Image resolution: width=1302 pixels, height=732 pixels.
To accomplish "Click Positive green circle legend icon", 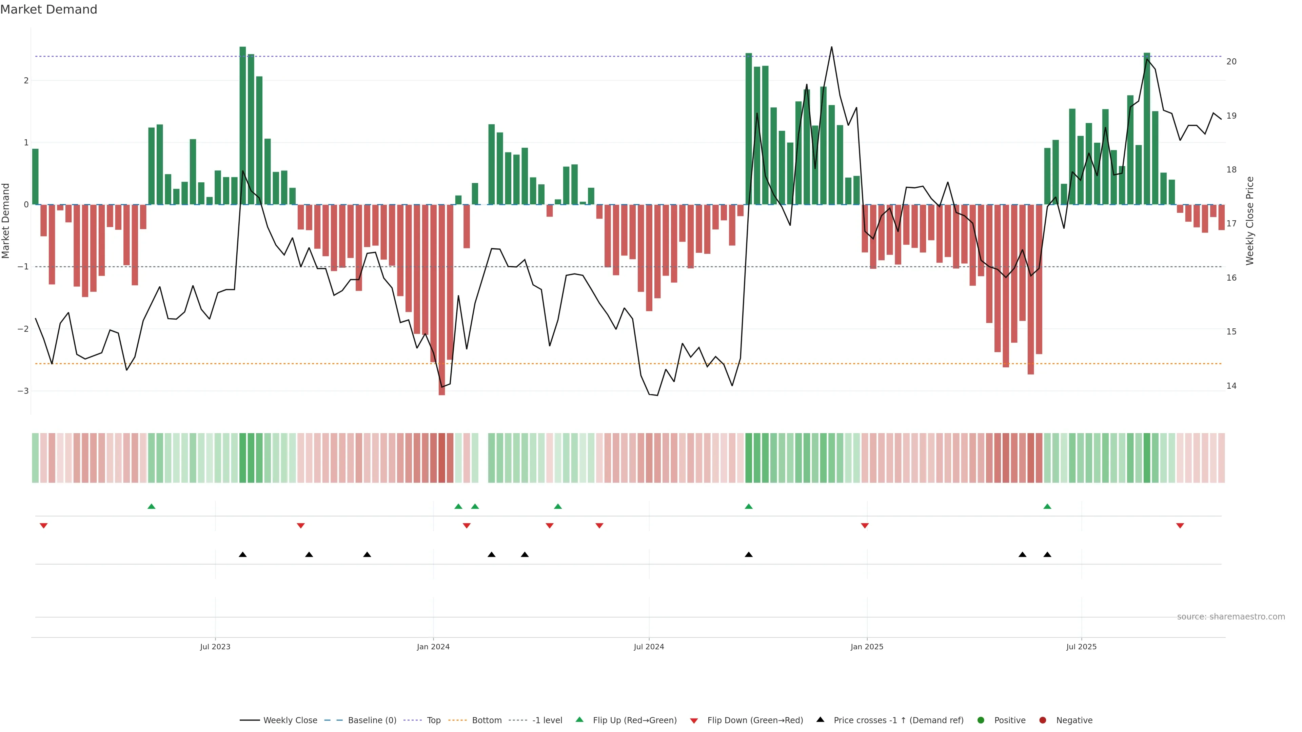I will pos(981,720).
